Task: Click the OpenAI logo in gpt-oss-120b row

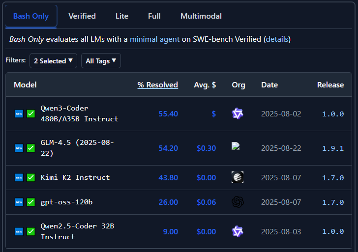Action: [238, 202]
